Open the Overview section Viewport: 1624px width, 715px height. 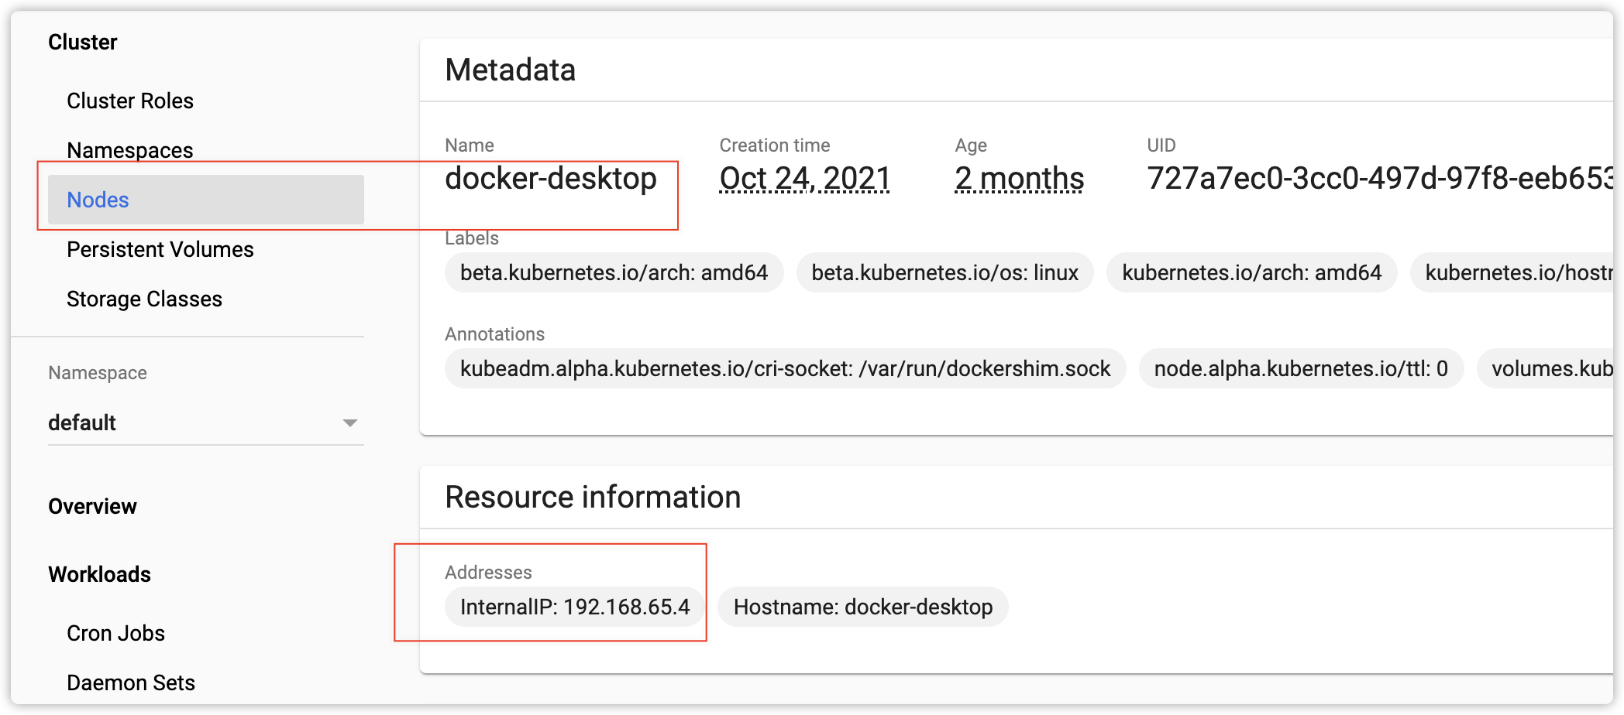92,506
